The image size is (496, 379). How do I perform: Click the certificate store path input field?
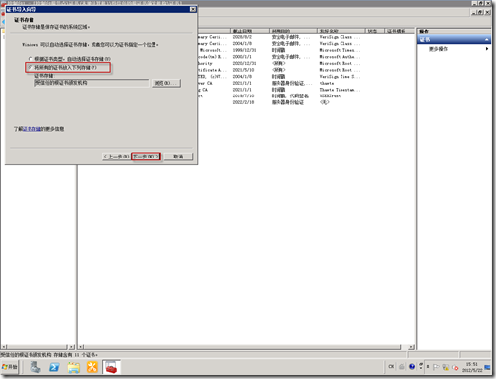click(x=92, y=83)
